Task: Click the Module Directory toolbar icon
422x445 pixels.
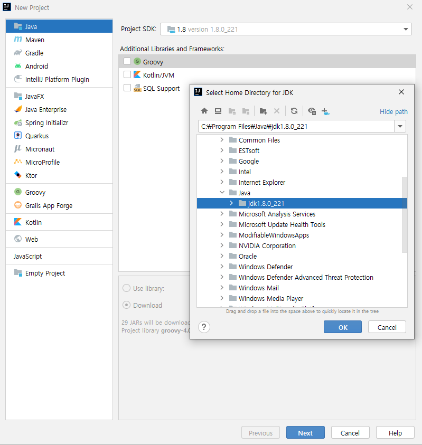Action: 246,111
